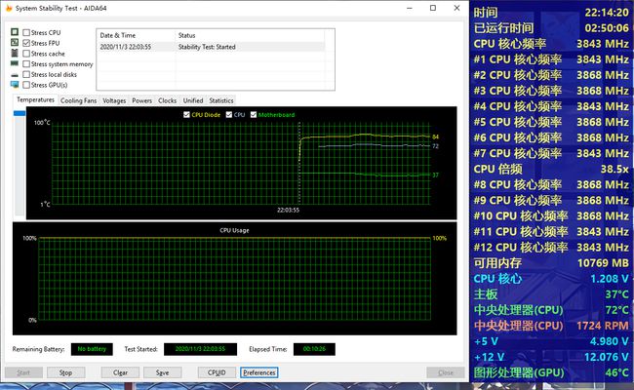Click the Save button
634x390 pixels.
pos(163,372)
